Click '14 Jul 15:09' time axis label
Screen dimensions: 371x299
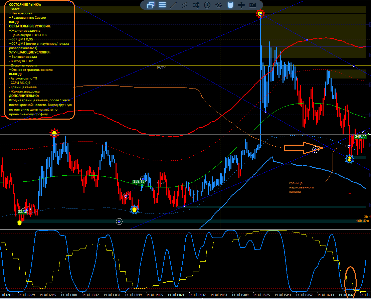(240, 295)
